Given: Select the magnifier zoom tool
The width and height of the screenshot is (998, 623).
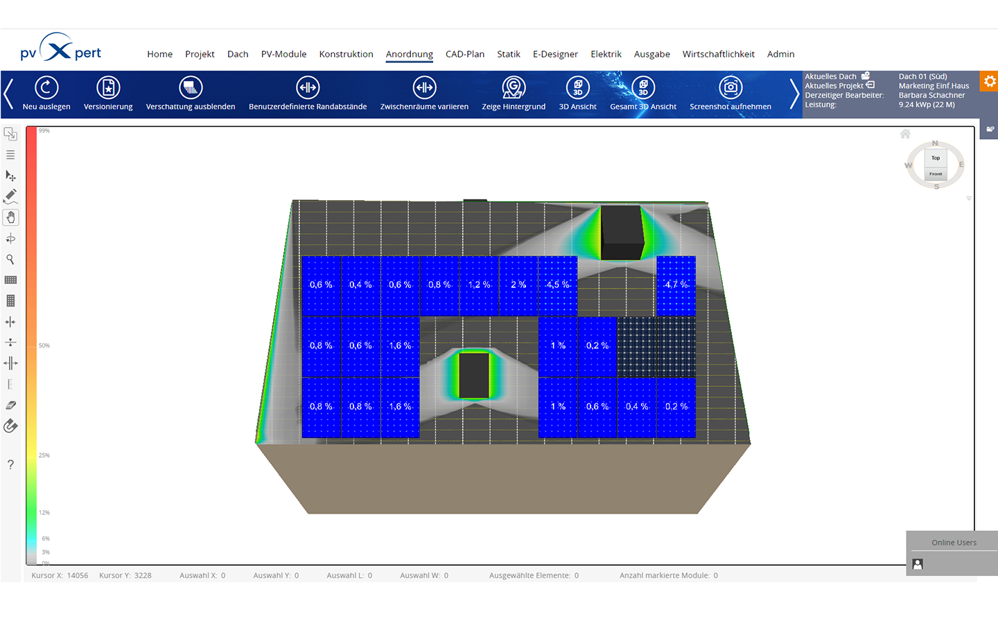Looking at the screenshot, I should pos(10,260).
